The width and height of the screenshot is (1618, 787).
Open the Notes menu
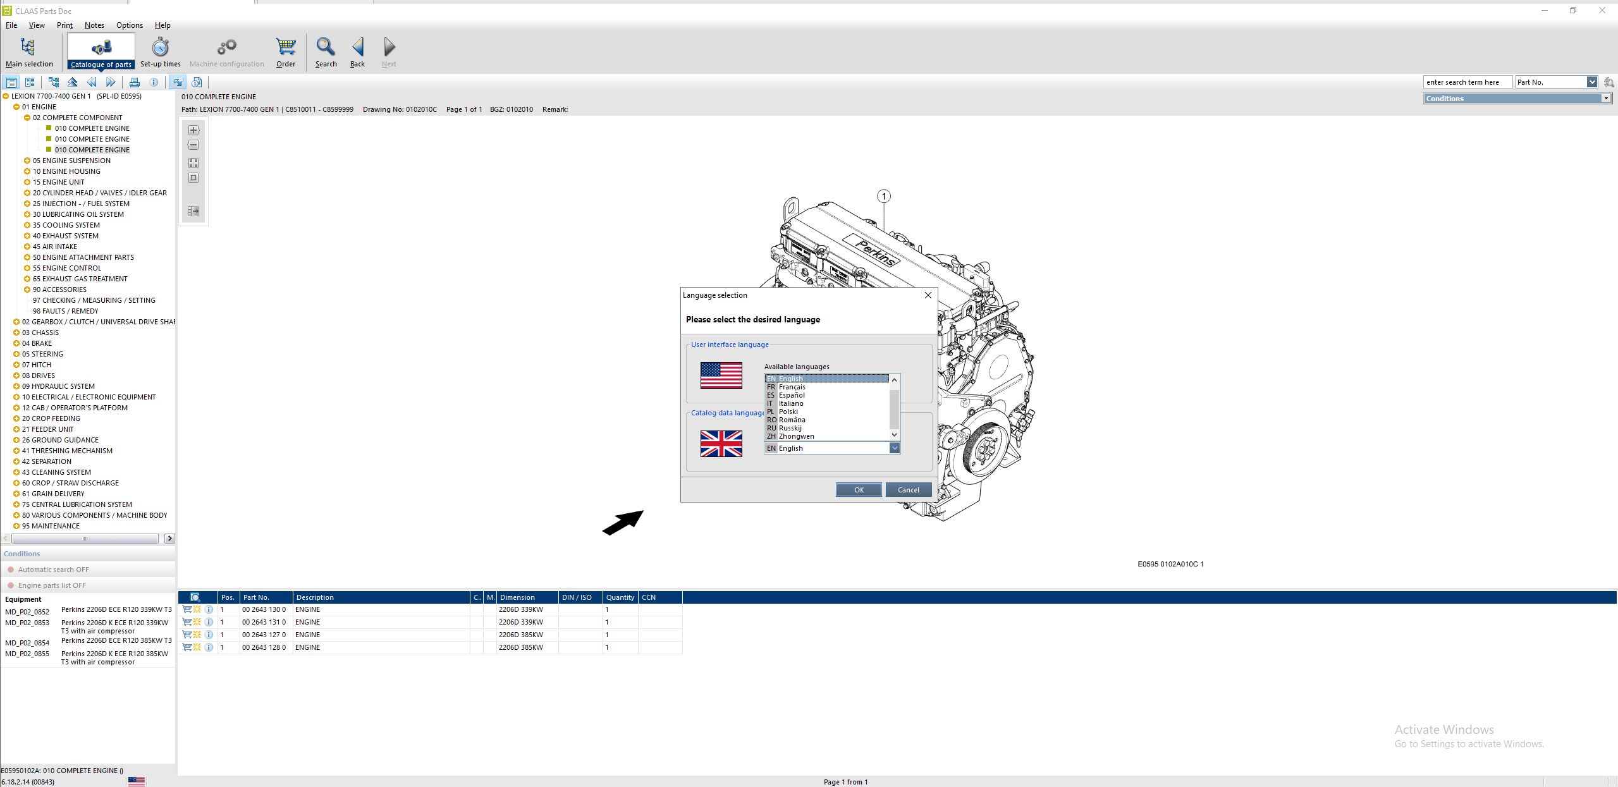pos(94,25)
